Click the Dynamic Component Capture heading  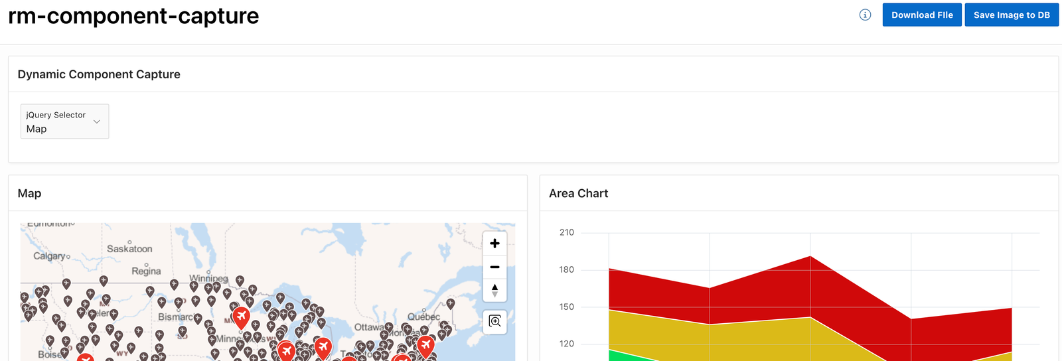click(99, 74)
